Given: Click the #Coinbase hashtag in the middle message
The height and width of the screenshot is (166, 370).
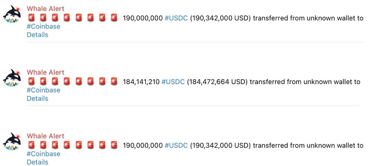Looking at the screenshot, I should click(43, 90).
